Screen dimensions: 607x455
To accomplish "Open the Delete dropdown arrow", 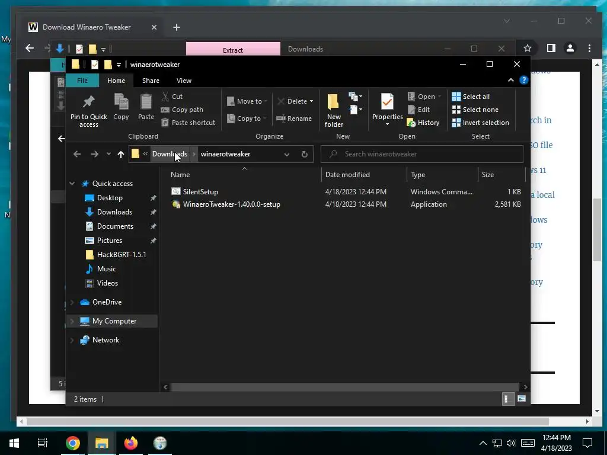I will click(311, 101).
